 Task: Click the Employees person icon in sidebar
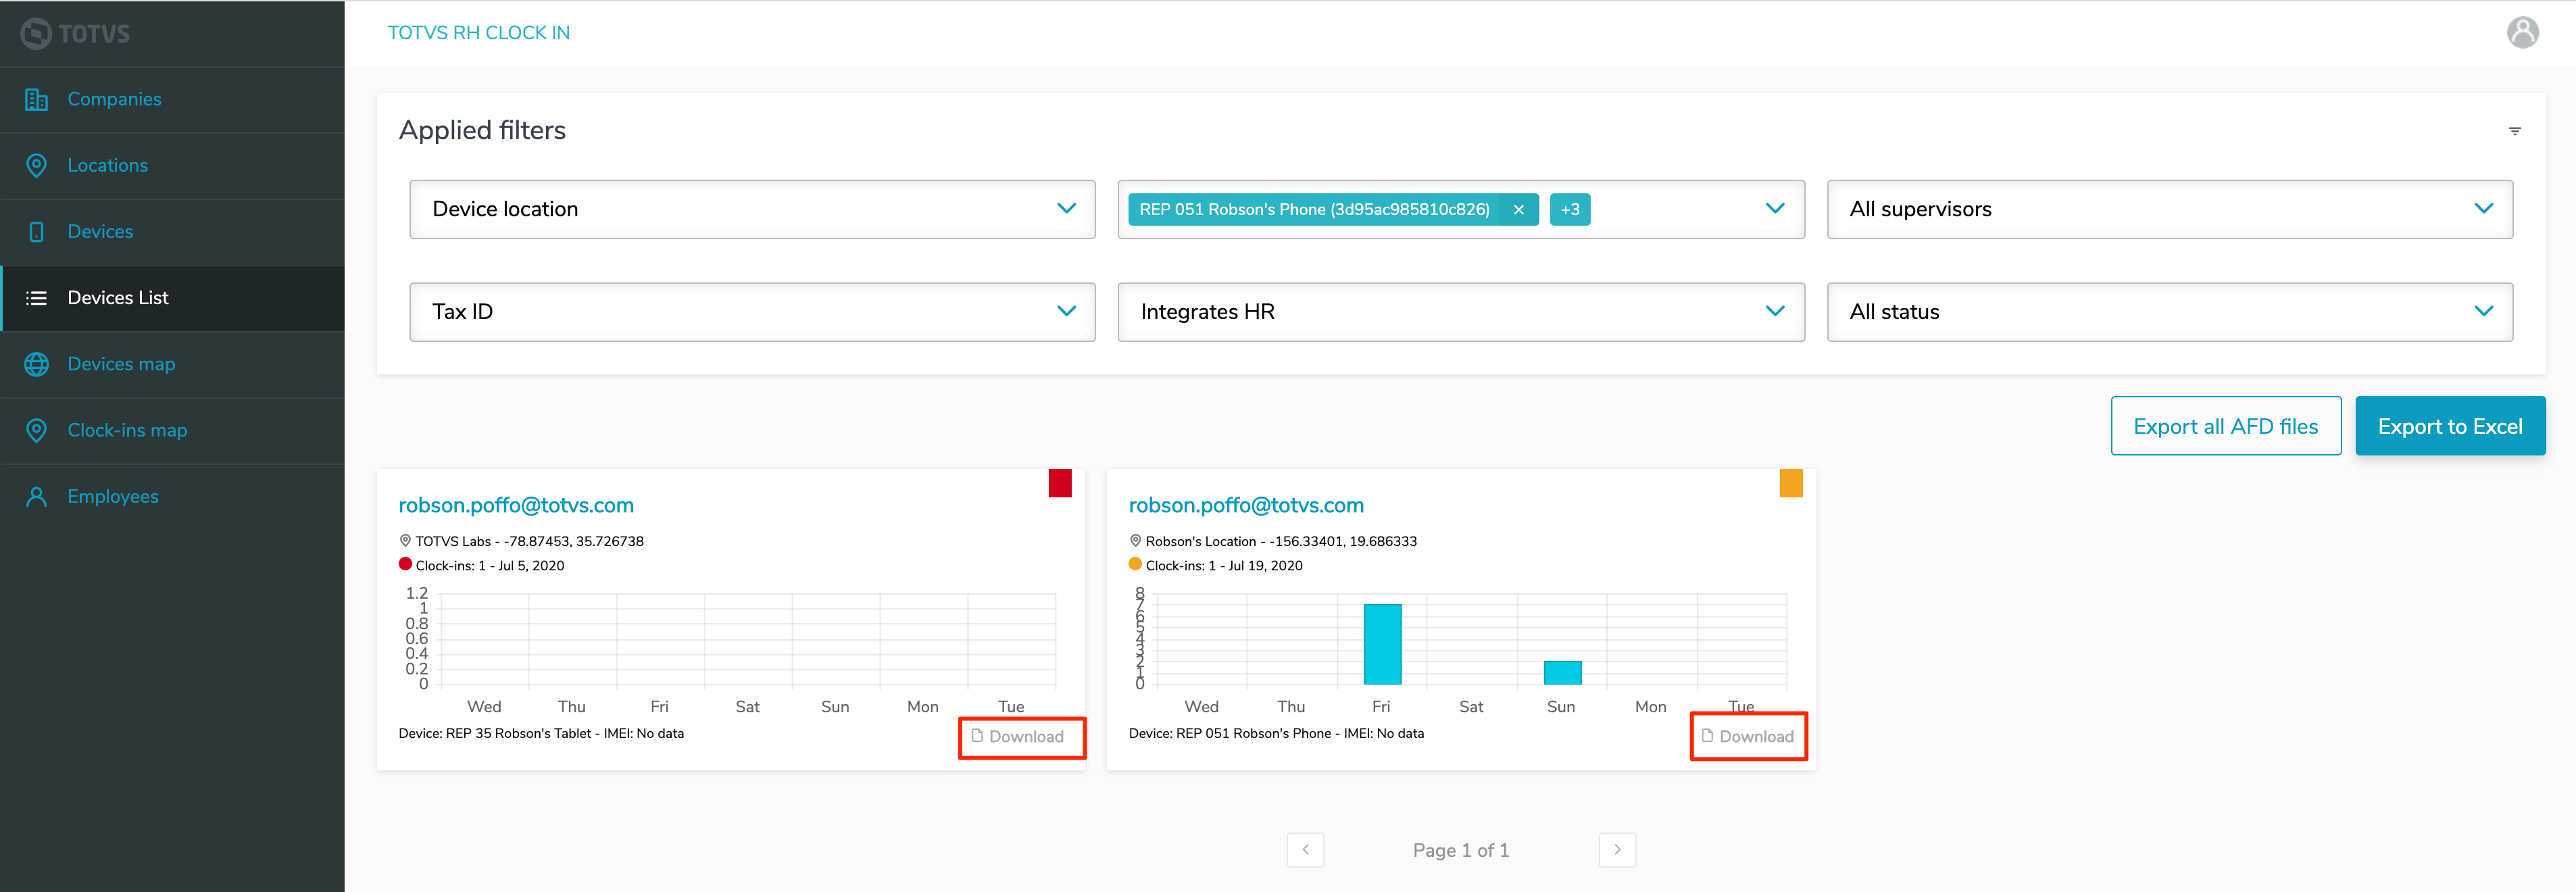[x=36, y=496]
